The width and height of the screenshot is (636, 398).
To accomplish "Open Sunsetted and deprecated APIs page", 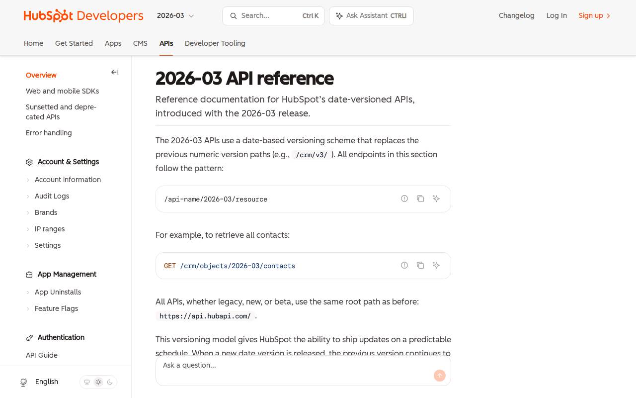I will [x=61, y=112].
